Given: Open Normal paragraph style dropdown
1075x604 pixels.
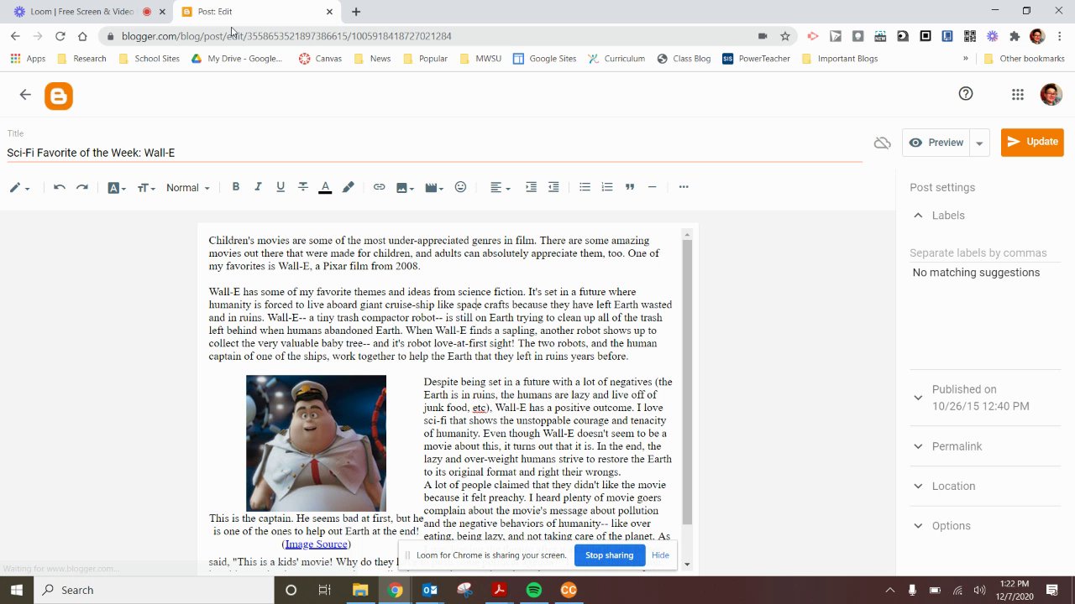Looking at the screenshot, I should 188,188.
